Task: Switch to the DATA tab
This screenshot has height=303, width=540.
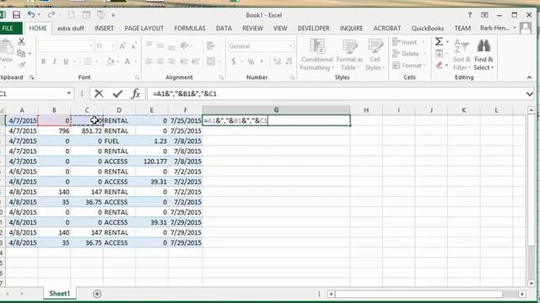Action: pyautogui.click(x=224, y=28)
